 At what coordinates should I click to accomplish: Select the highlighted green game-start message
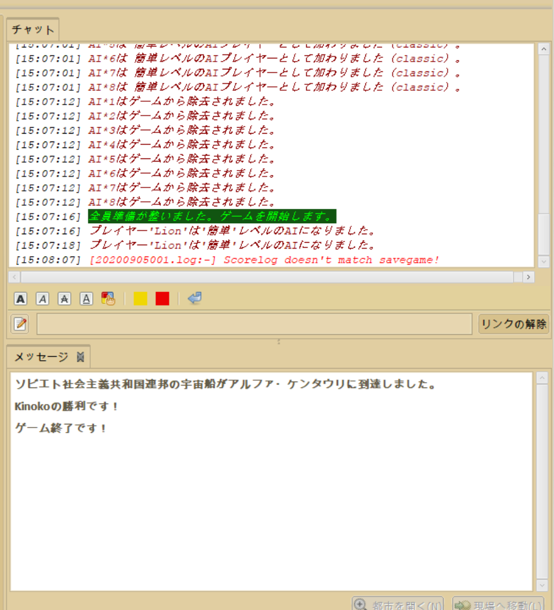click(x=212, y=216)
